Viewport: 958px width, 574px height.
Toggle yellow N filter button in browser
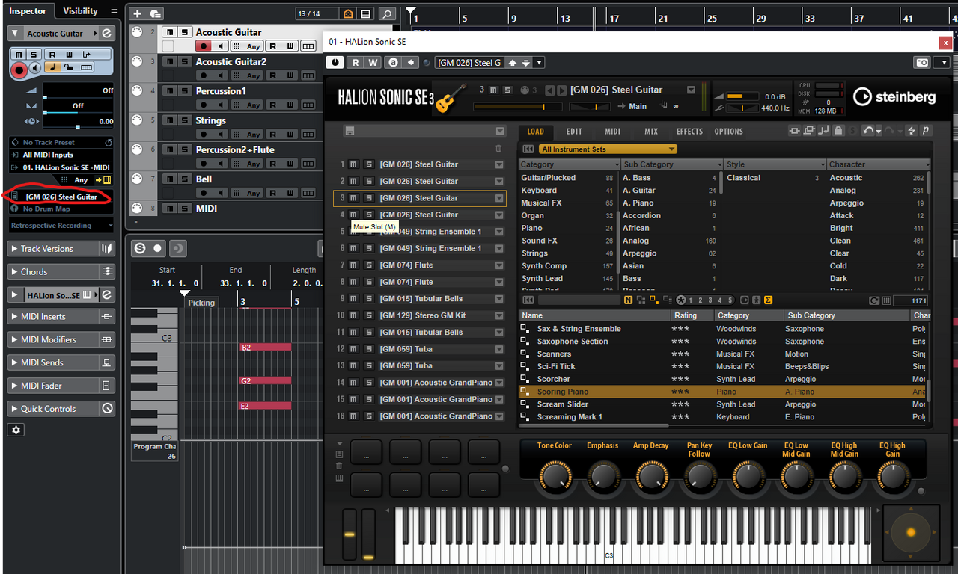pos(628,300)
